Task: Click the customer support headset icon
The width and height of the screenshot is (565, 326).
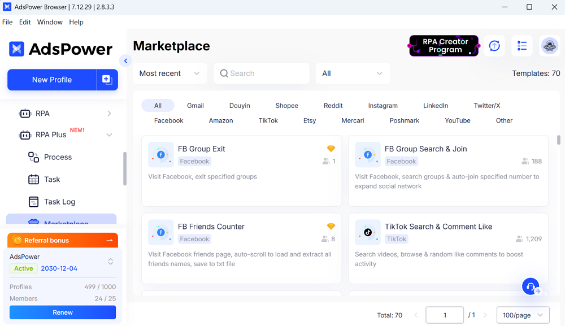Action: [x=531, y=286]
